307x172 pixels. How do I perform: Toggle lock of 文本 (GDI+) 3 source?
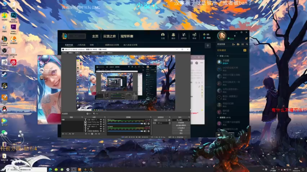click(x=104, y=120)
